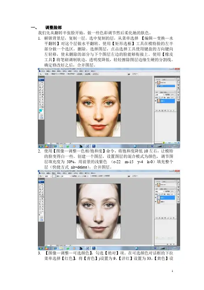Click the cyan foreground color swatch in the toolbox

tap(40, 110)
